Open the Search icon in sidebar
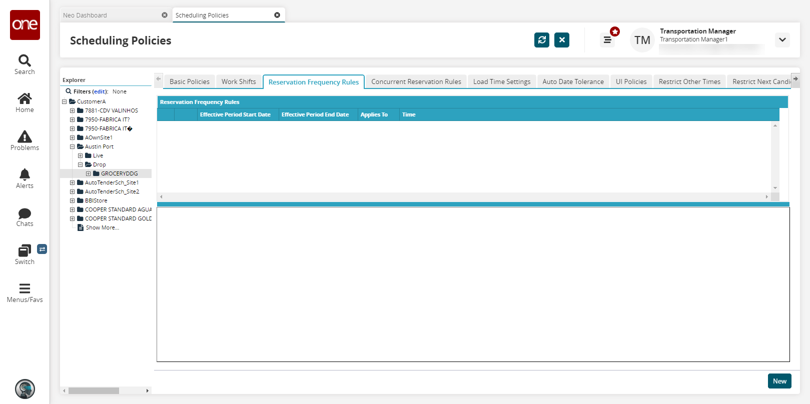The image size is (810, 404). point(25,60)
